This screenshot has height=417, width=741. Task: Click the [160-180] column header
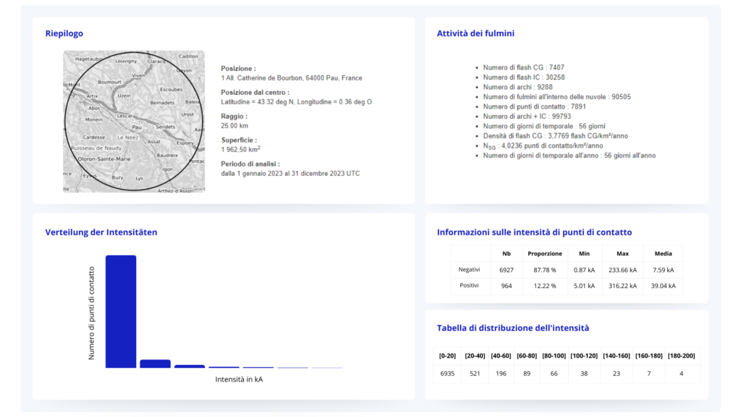click(649, 355)
